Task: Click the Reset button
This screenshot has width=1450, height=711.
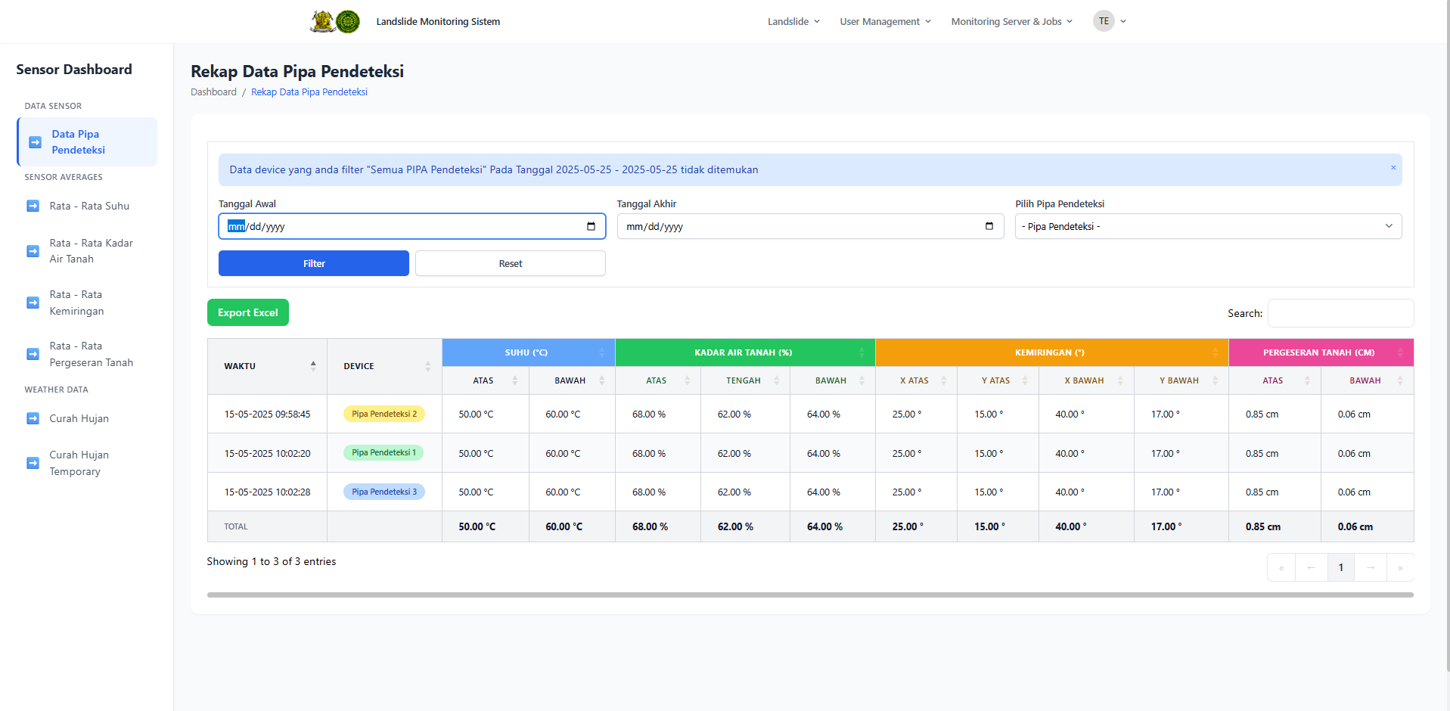Action: (x=510, y=263)
